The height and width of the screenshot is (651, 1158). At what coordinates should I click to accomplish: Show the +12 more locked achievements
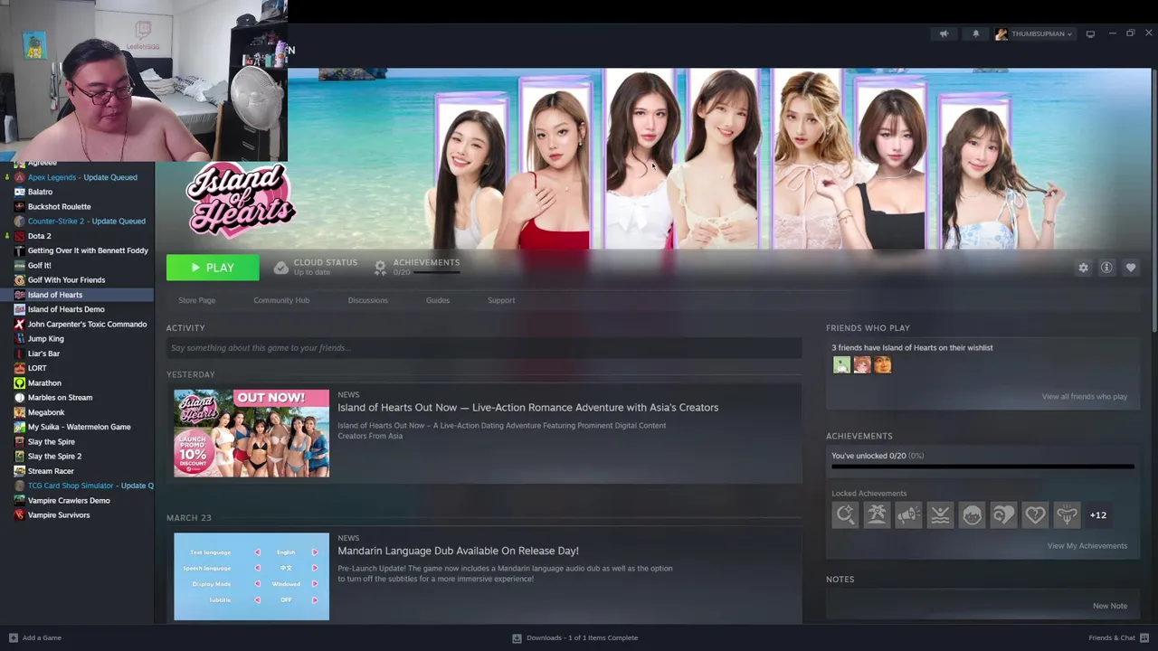(1097, 515)
